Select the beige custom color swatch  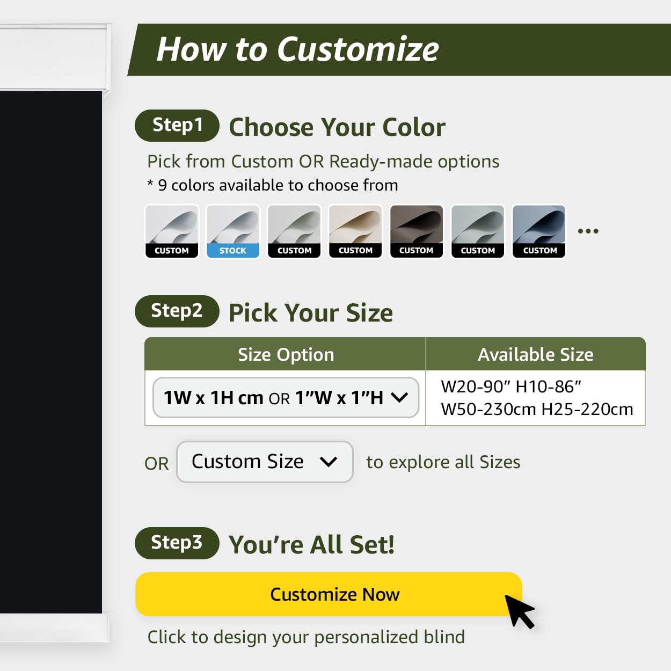tap(355, 231)
